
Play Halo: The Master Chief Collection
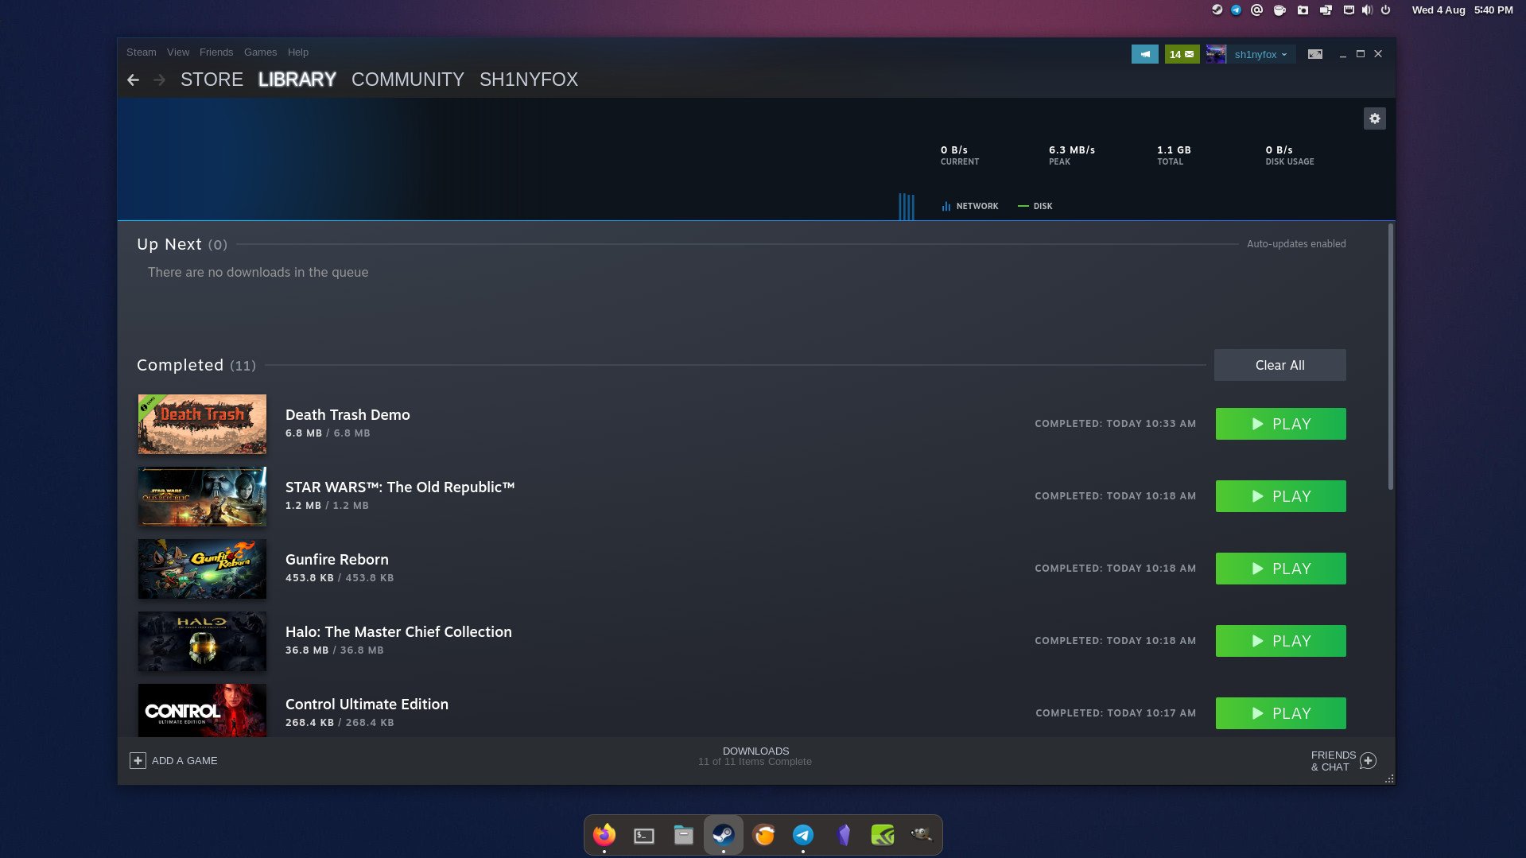click(x=1281, y=641)
